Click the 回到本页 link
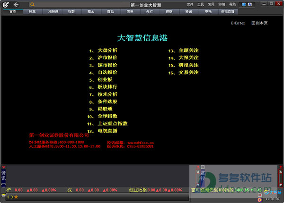 pyautogui.click(x=259, y=23)
